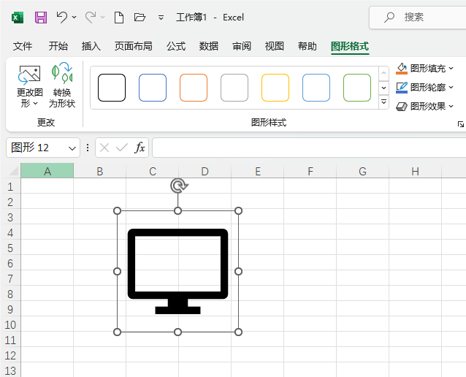Undo the last action
Image resolution: width=466 pixels, height=377 pixels.
pos(62,18)
